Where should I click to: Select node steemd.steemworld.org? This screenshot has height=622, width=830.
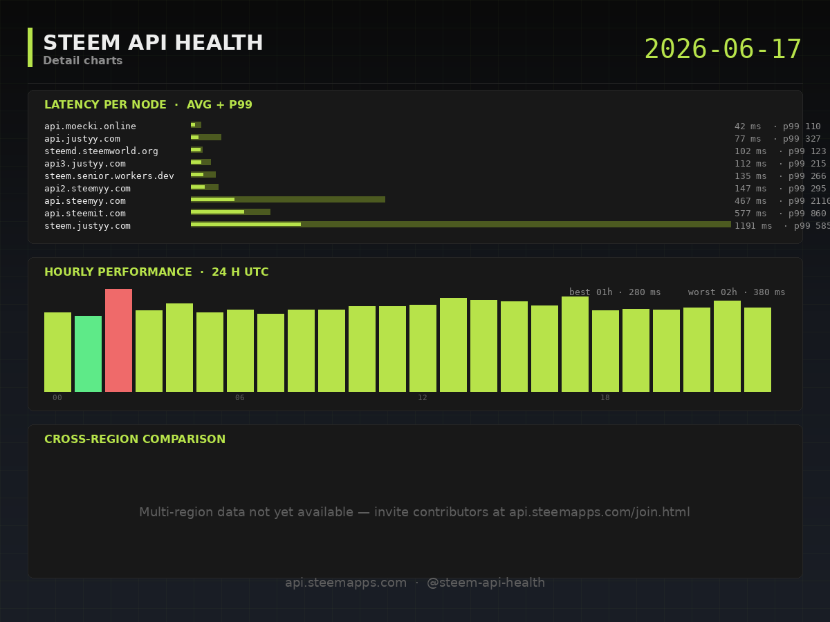tap(101, 151)
